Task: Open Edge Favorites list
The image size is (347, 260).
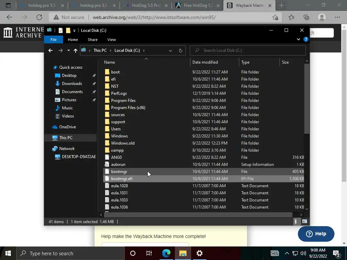Action: click(291, 17)
